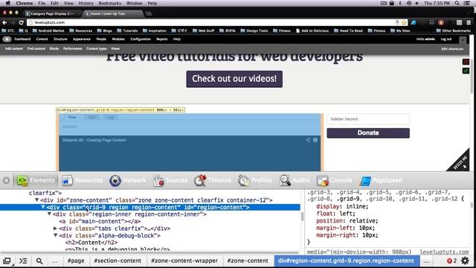Image resolution: width=476 pixels, height=268 pixels.
Task: Open DevTools settings gear
Action: [x=465, y=261]
